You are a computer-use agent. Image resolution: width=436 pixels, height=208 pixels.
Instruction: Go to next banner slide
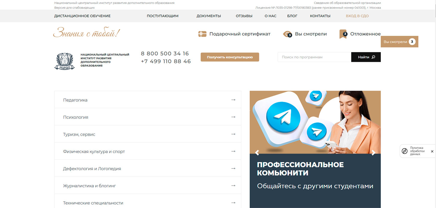click(373, 152)
